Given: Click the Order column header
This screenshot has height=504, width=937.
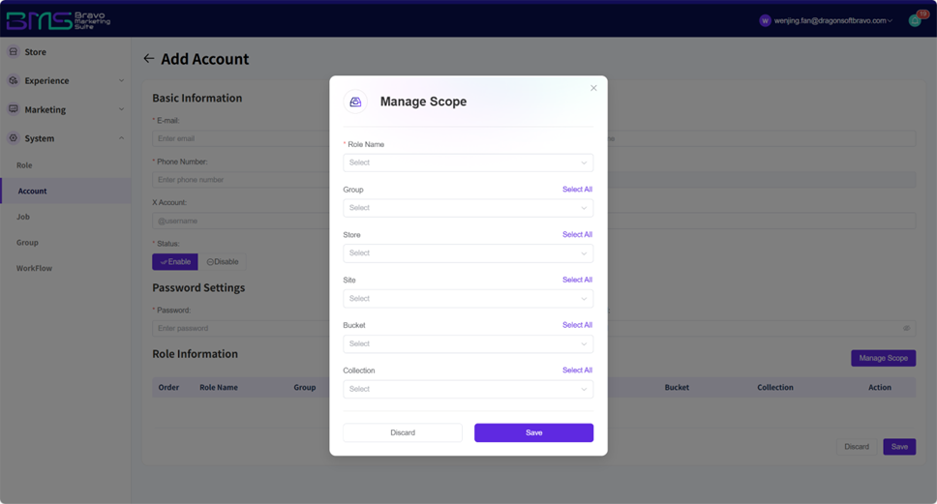Looking at the screenshot, I should click(x=168, y=388).
